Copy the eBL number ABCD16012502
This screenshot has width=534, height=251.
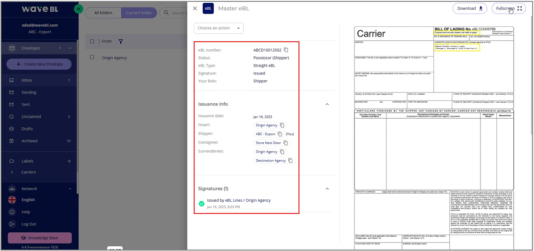286,50
